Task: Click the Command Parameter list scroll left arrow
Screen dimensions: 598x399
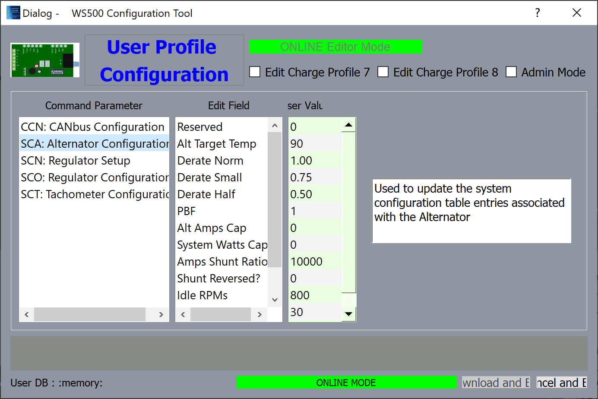Action: click(x=27, y=314)
